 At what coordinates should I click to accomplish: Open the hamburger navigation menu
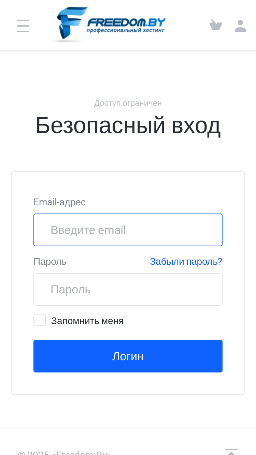tap(23, 26)
